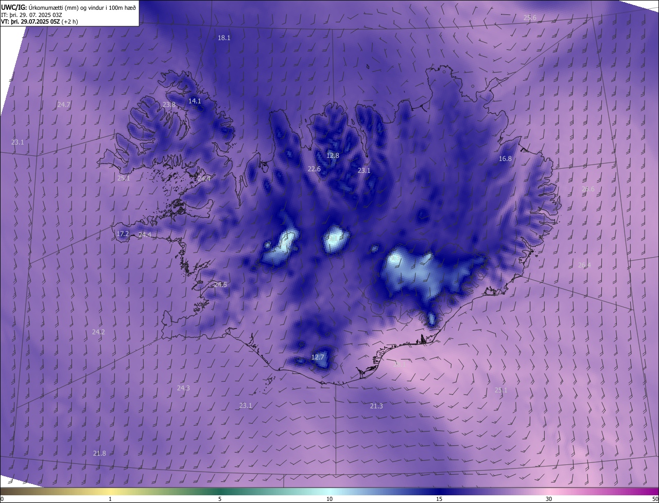Click the 24.2 value on the map
Screen dimensions: 659x503
click(x=98, y=332)
